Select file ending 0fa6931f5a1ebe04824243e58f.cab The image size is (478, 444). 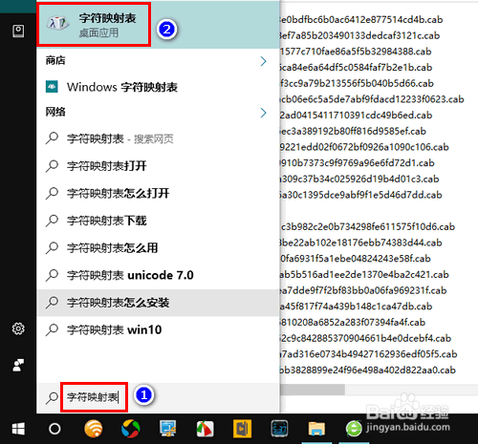click(356, 259)
